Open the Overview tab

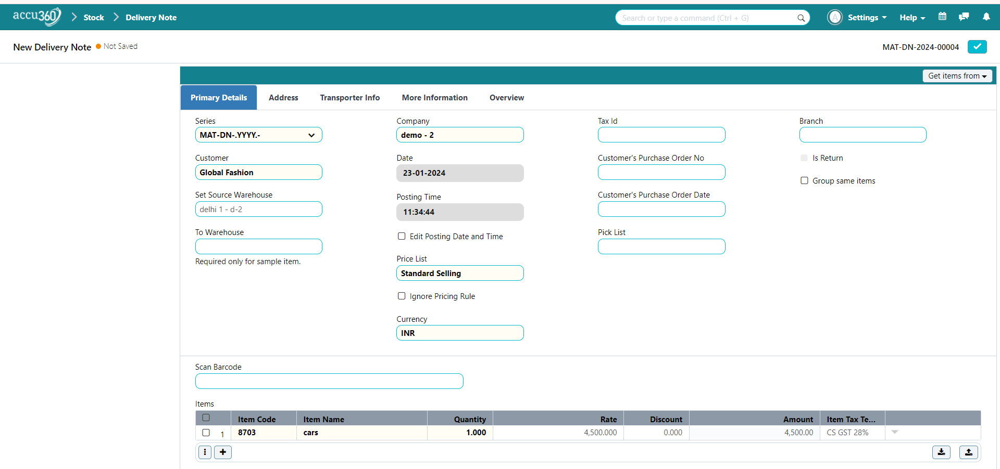(x=507, y=97)
